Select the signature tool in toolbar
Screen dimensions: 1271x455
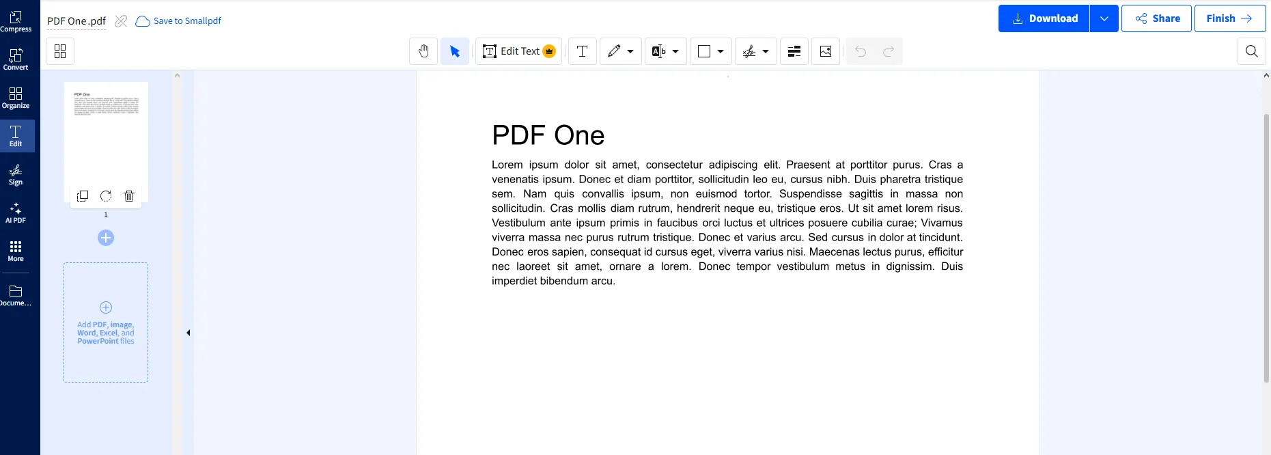tap(749, 51)
